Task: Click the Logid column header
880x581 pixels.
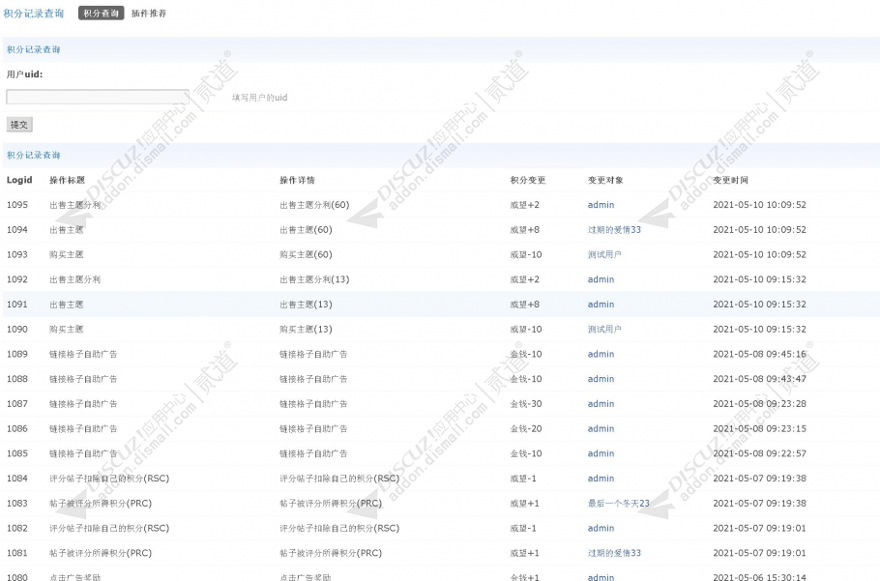Action: pyautogui.click(x=19, y=180)
